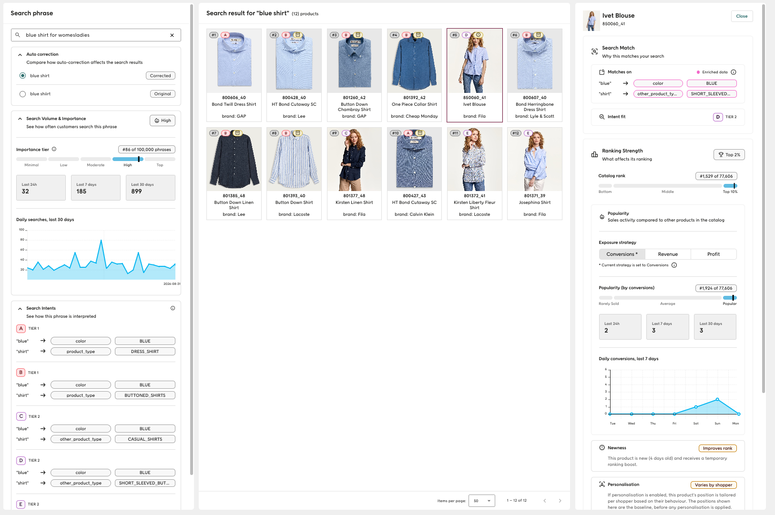Select the original "blue shiirt" radio button
The width and height of the screenshot is (775, 515).
pyautogui.click(x=22, y=94)
